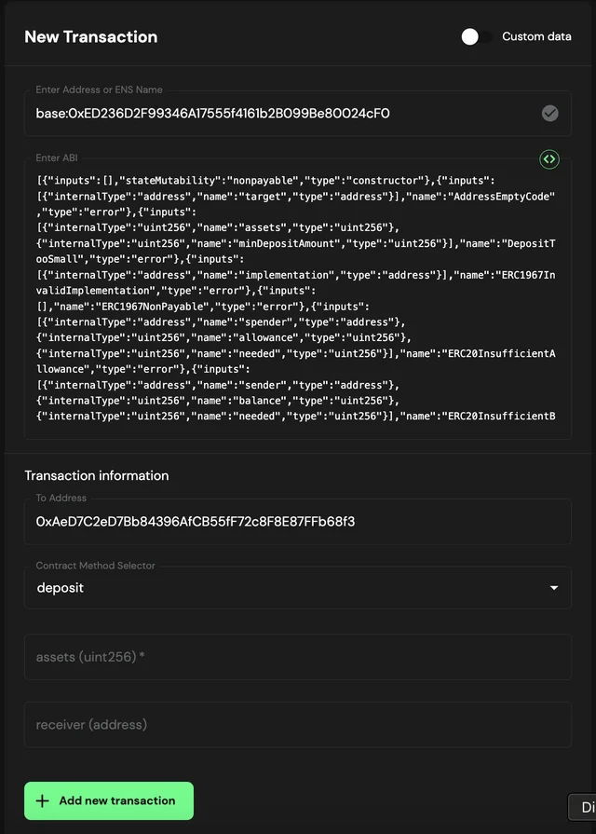This screenshot has height=834, width=596.
Task: Click the plus icon in Add new transaction
Action: click(41, 800)
